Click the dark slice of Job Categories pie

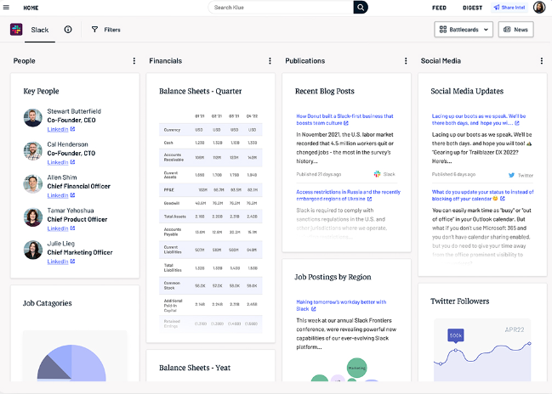[51, 369]
